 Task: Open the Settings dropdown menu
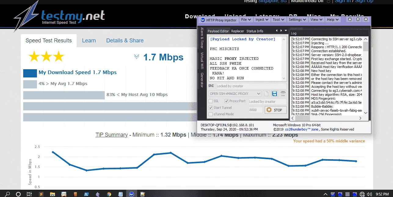coord(297,20)
